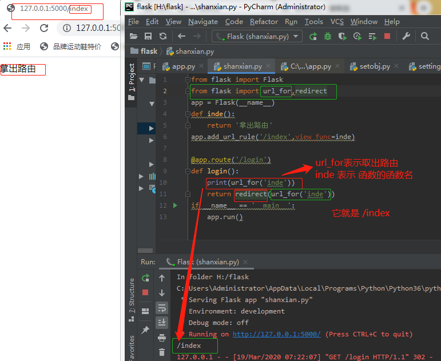Click Save All toolbar icon
Viewport: 441px width, 361px height.
(x=148, y=36)
